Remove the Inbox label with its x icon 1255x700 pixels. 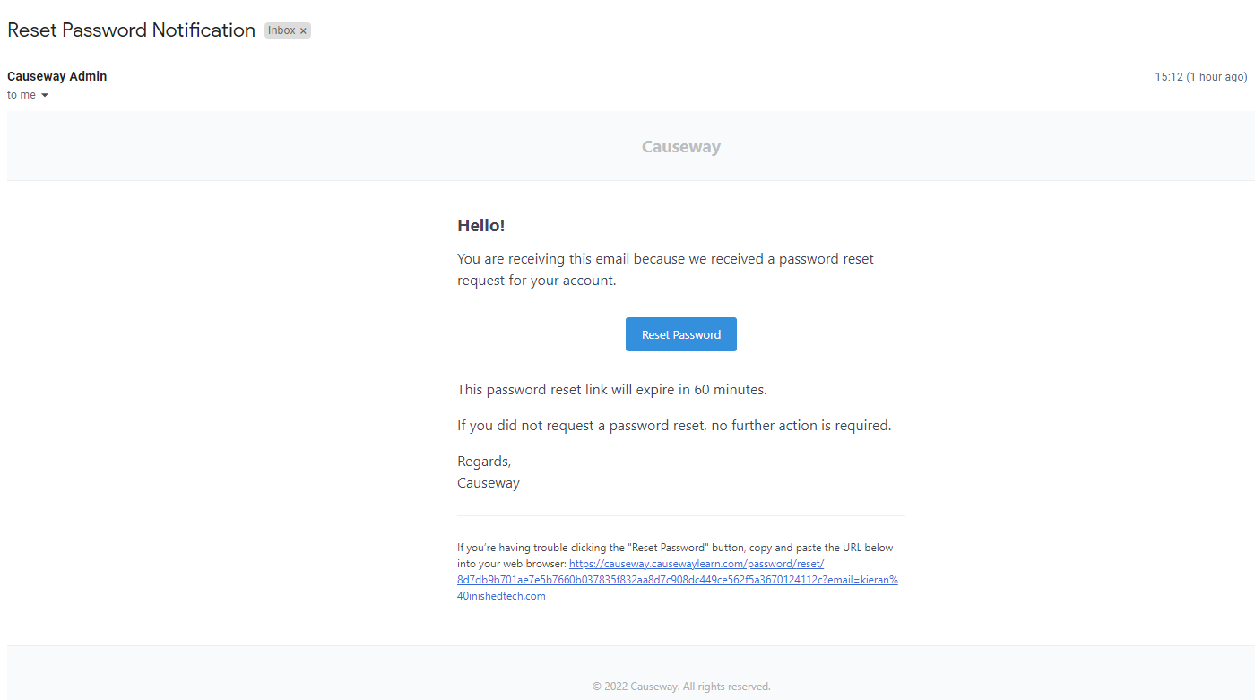303,30
